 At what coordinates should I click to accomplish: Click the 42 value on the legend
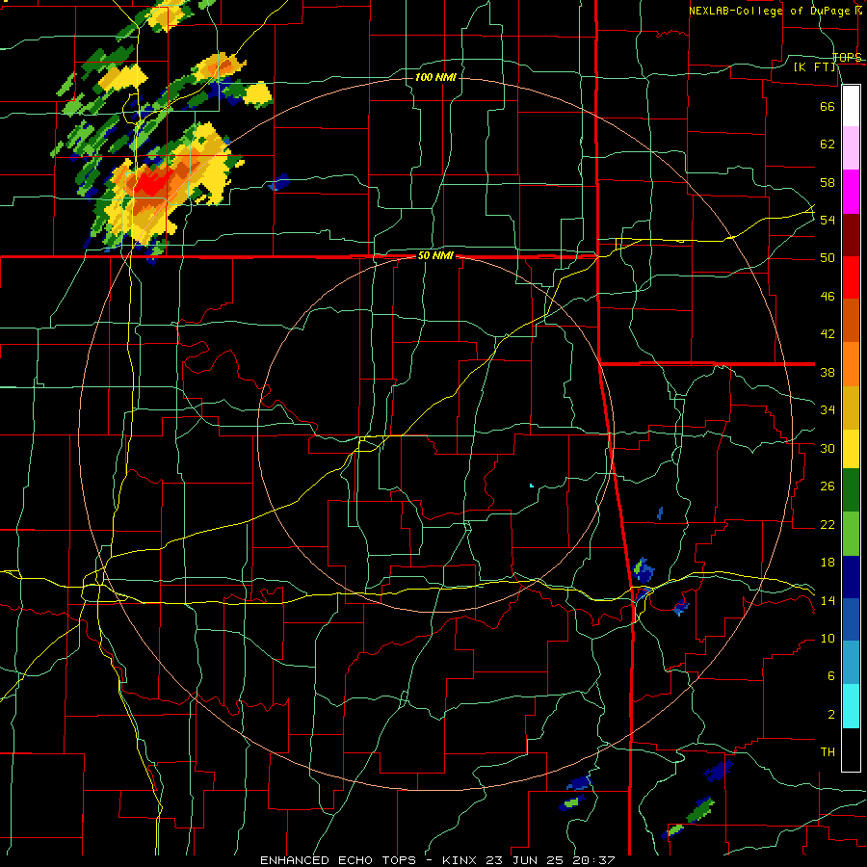point(828,334)
